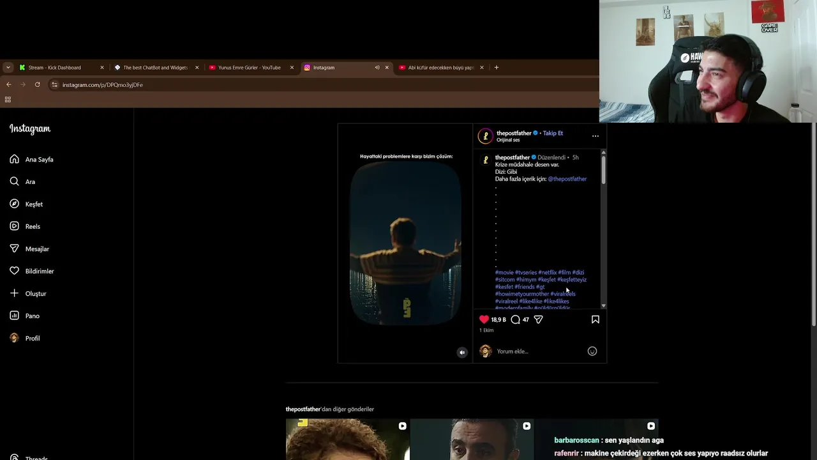Open Profil in sidebar
The height and width of the screenshot is (460, 817).
(x=26, y=339)
